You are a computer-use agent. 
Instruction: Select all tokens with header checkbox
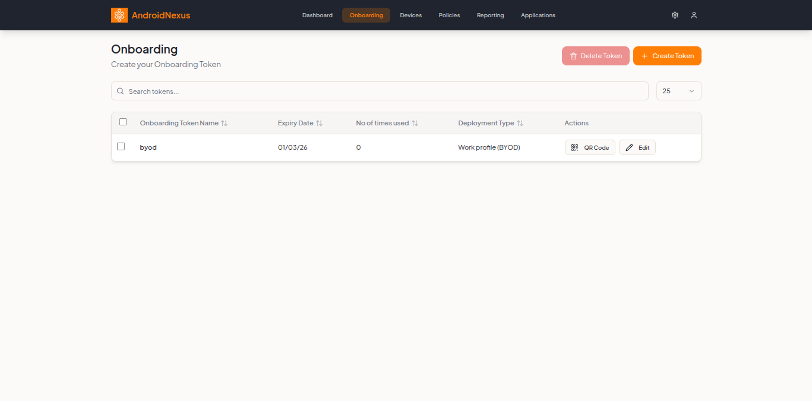123,121
